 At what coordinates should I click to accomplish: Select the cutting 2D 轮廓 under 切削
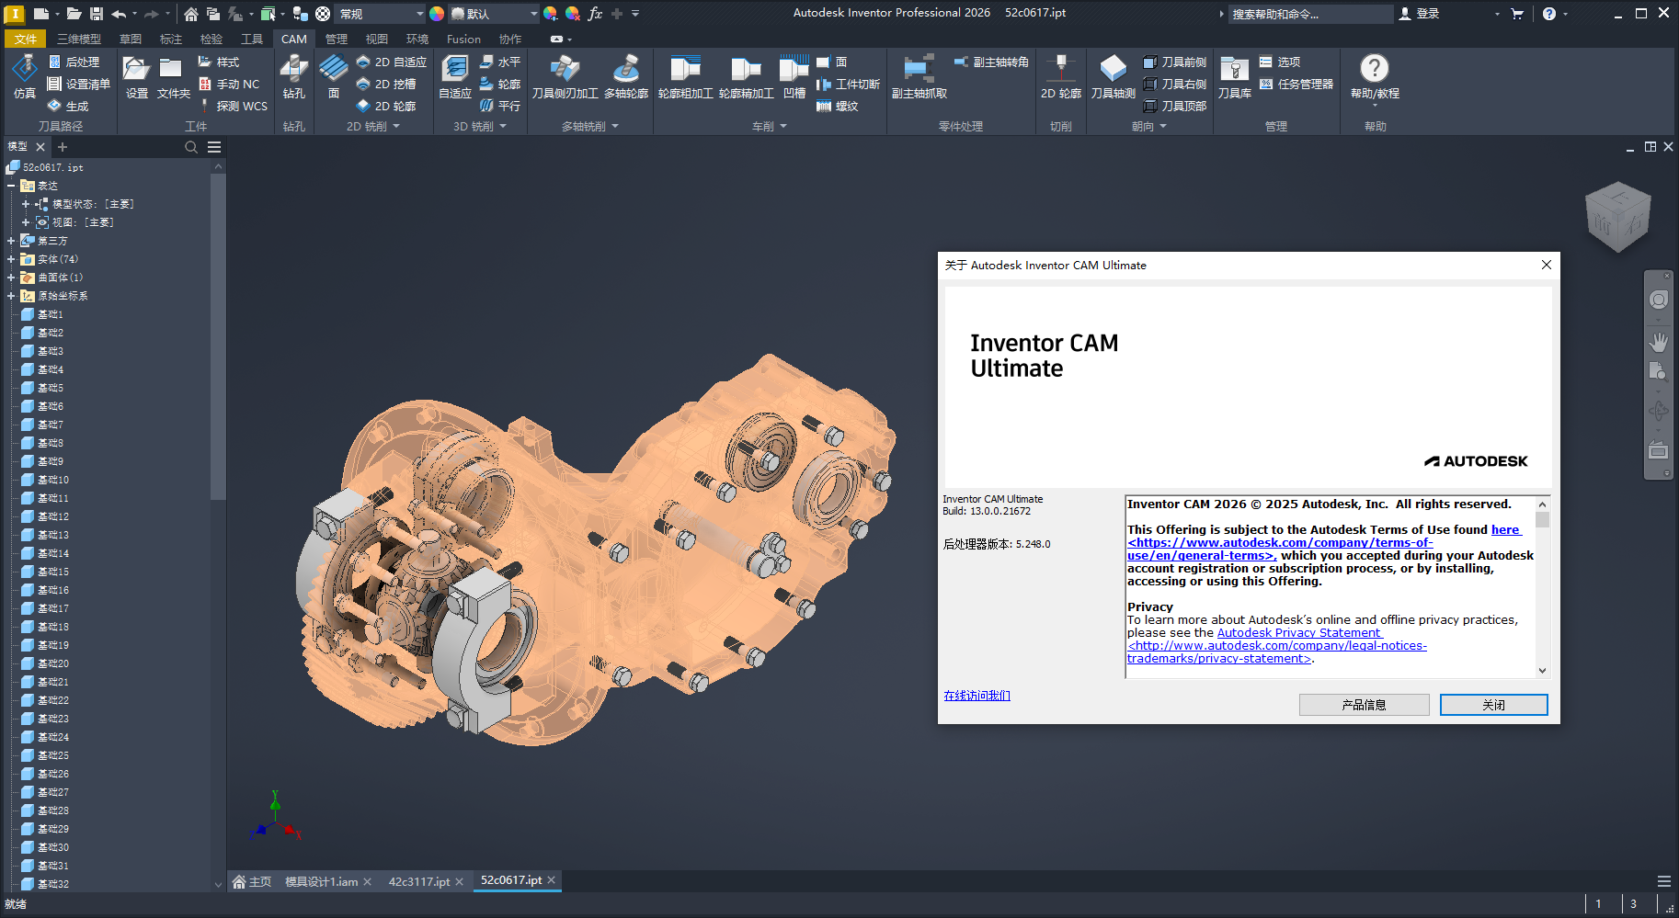click(1061, 76)
